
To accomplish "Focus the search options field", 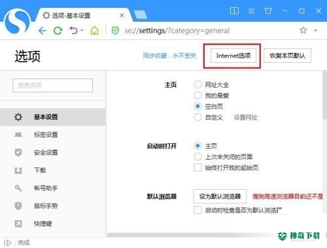I will pos(53,85).
